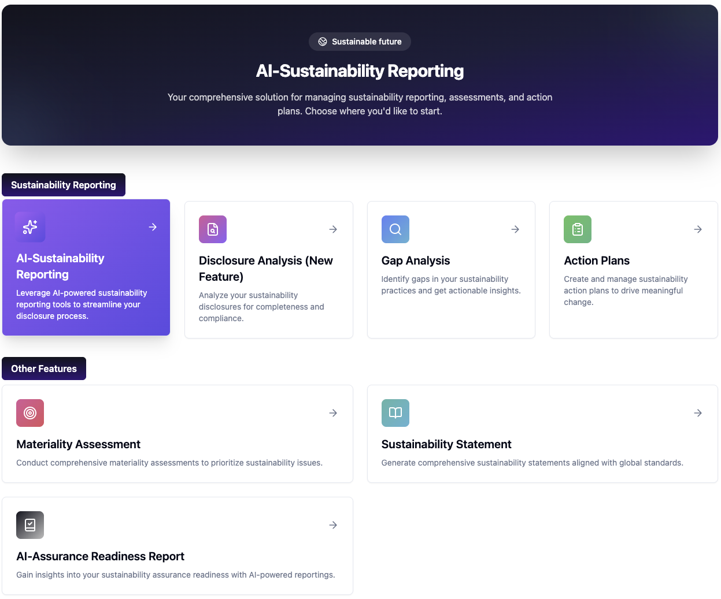
Task: Open Disclosure Analysis via its arrow
Action: tap(333, 229)
